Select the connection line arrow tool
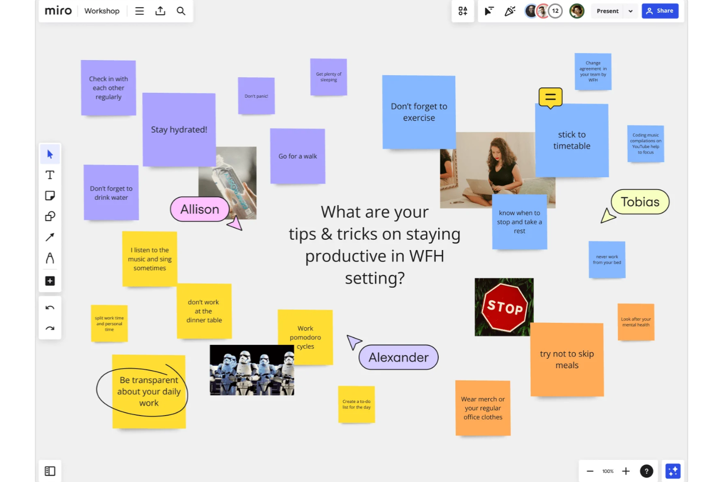 pos(50,237)
